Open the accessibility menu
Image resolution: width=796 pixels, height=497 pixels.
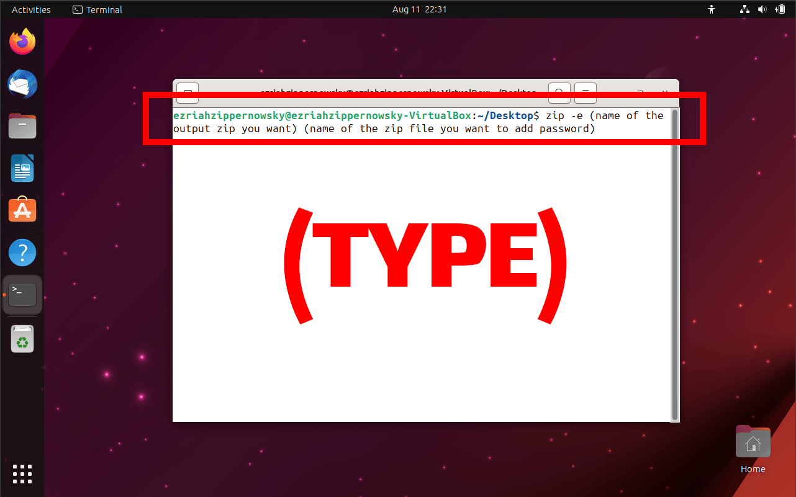(712, 9)
